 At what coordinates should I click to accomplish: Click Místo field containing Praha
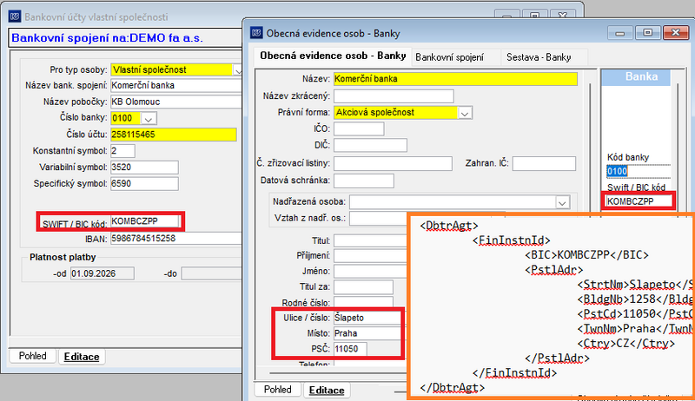tap(367, 333)
